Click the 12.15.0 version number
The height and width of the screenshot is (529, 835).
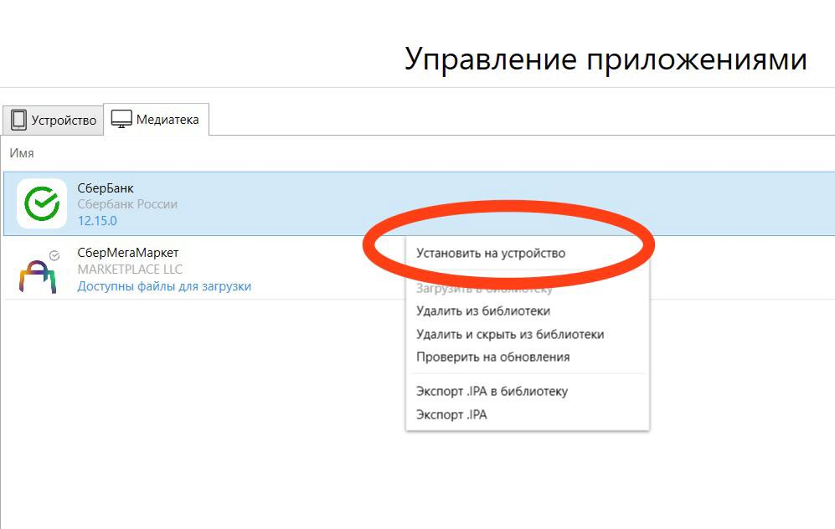[x=97, y=221]
